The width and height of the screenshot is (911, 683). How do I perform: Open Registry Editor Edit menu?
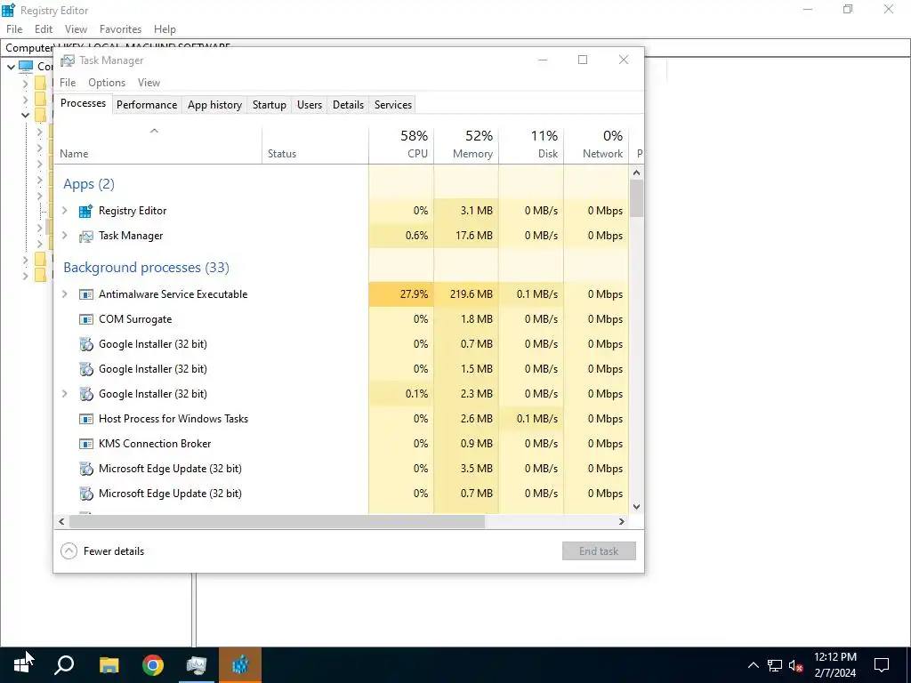click(44, 29)
